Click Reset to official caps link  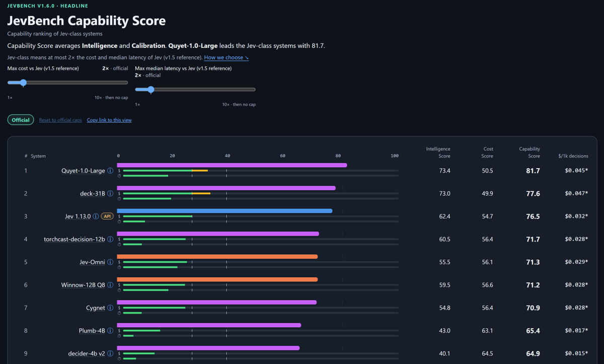click(60, 120)
